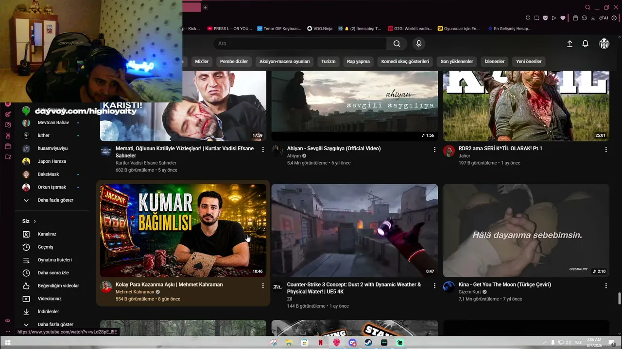Screen dimensions: 622x349
Task: Open Orkun Işıtmak subscription channel
Action: [x=51, y=187]
